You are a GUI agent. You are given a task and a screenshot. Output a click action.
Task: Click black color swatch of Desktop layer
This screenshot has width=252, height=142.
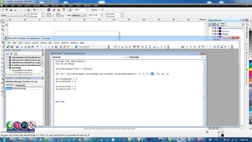click(x=220, y=31)
